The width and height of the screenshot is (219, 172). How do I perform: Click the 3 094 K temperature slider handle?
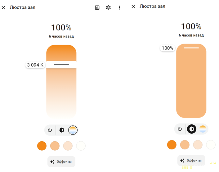tap(61, 65)
